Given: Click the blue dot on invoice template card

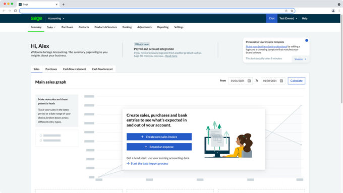Looking at the screenshot, I should (307, 40).
